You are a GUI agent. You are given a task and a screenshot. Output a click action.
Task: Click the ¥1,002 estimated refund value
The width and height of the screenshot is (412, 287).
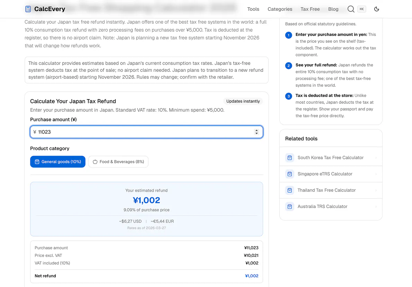click(x=146, y=200)
